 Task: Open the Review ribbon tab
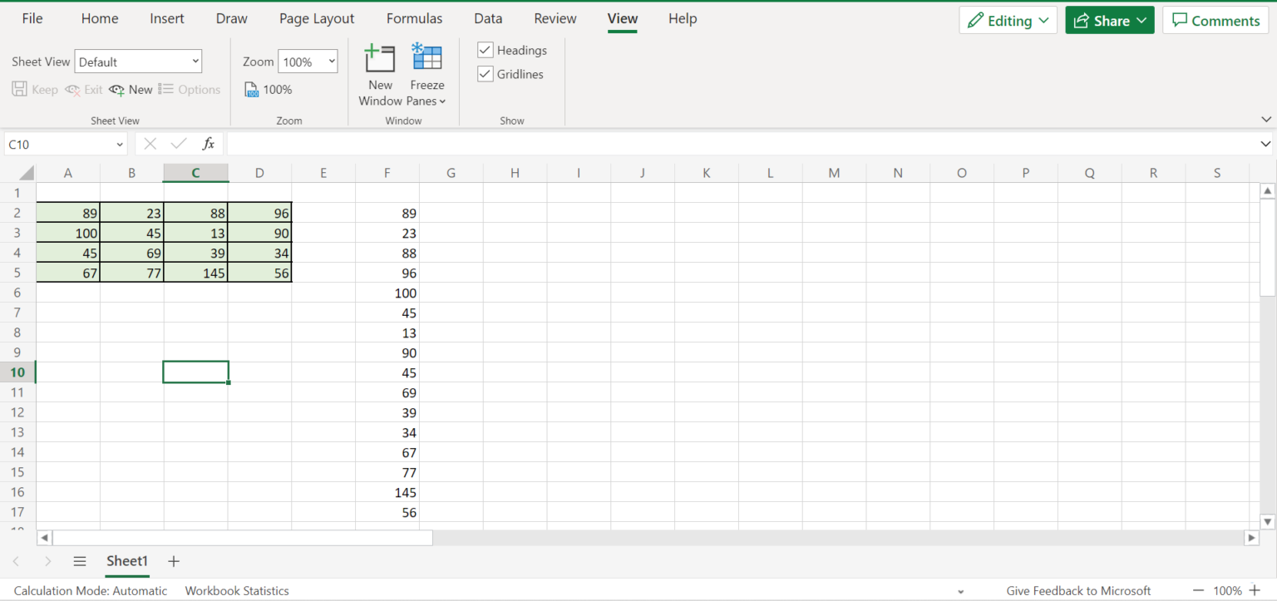pos(555,18)
